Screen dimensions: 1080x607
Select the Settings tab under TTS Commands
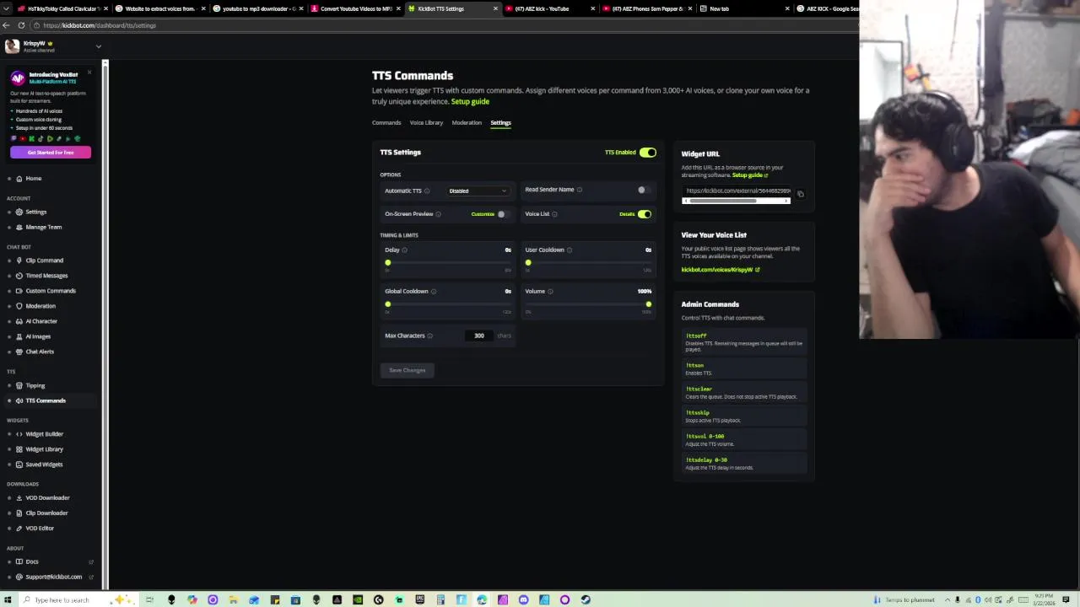pyautogui.click(x=500, y=123)
